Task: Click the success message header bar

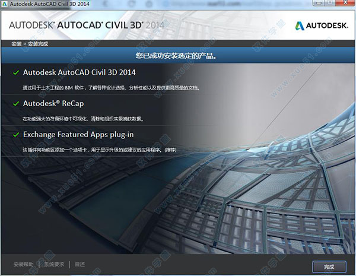Action: pyautogui.click(x=178, y=57)
